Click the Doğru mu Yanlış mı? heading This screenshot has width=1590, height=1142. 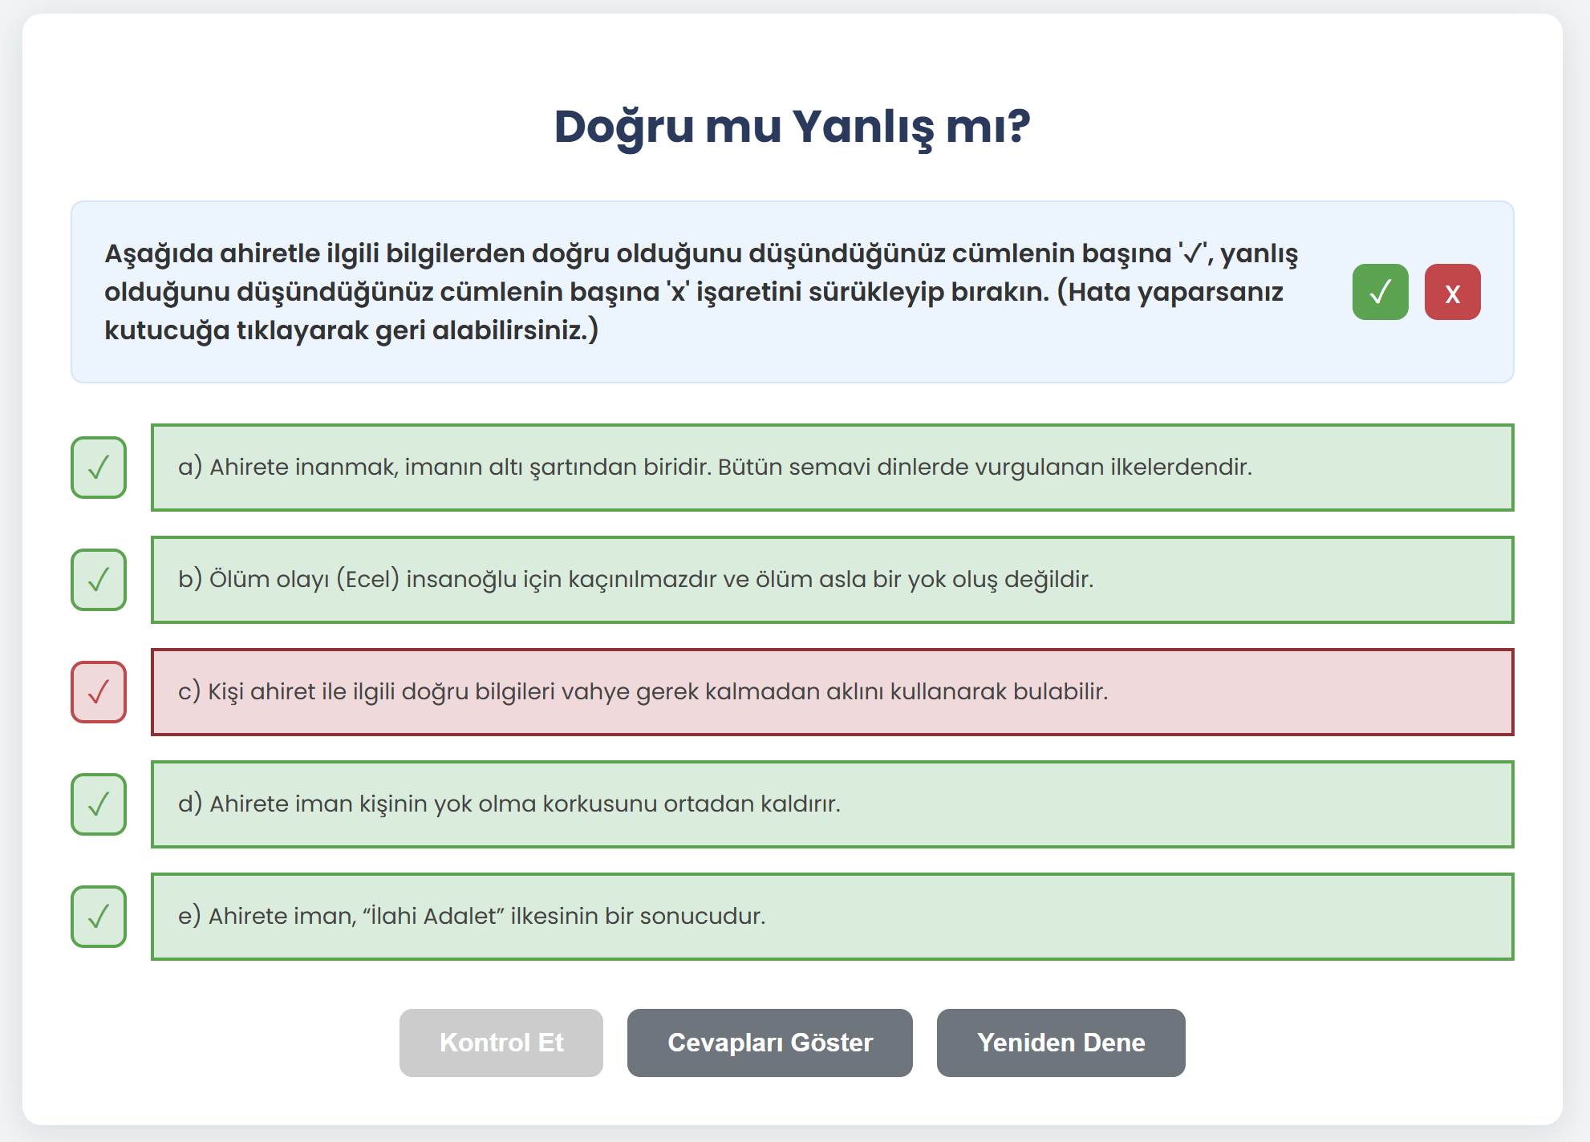tap(793, 128)
